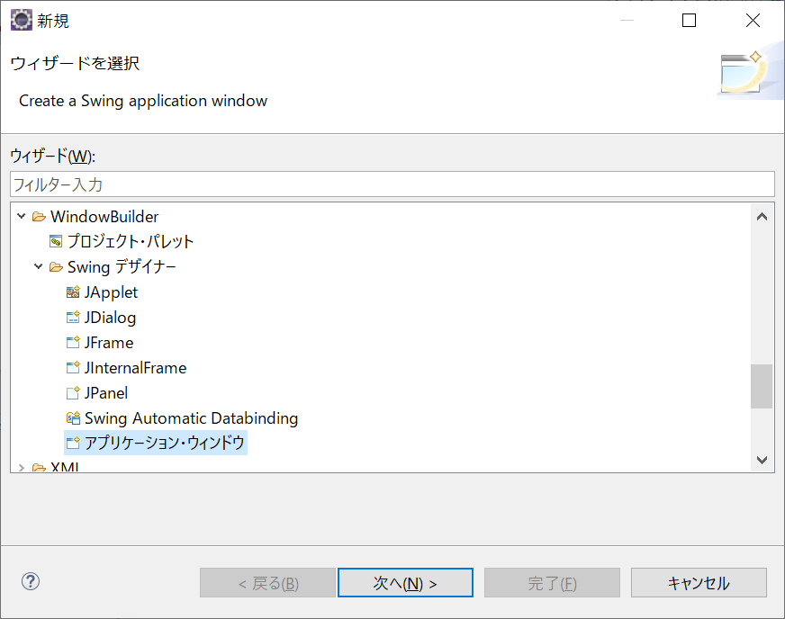Image resolution: width=785 pixels, height=619 pixels.
Task: Open the help question mark icon
Action: (31, 581)
